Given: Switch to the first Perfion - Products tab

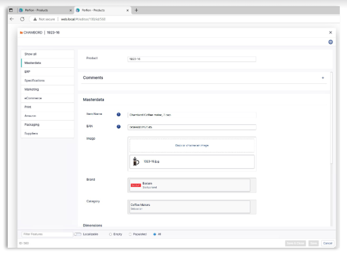Looking at the screenshot, I should (x=46, y=10).
